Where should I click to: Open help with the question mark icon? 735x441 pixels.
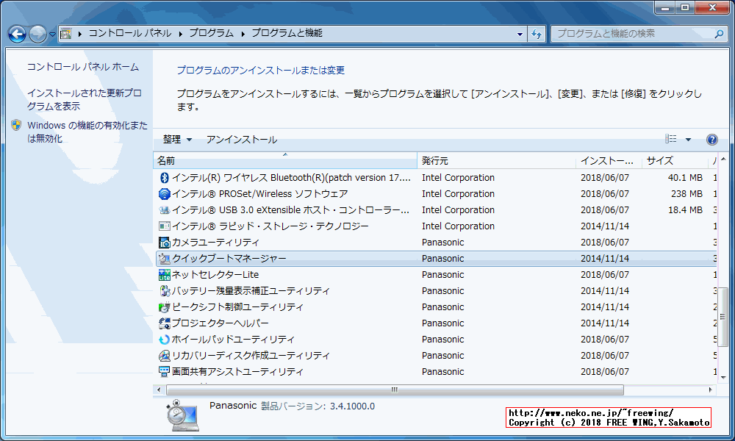[711, 140]
